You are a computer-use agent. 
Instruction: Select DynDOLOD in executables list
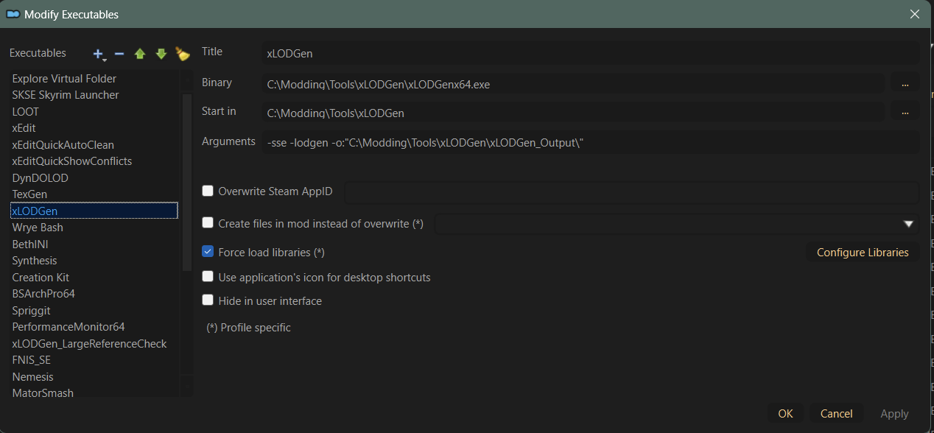[40, 177]
